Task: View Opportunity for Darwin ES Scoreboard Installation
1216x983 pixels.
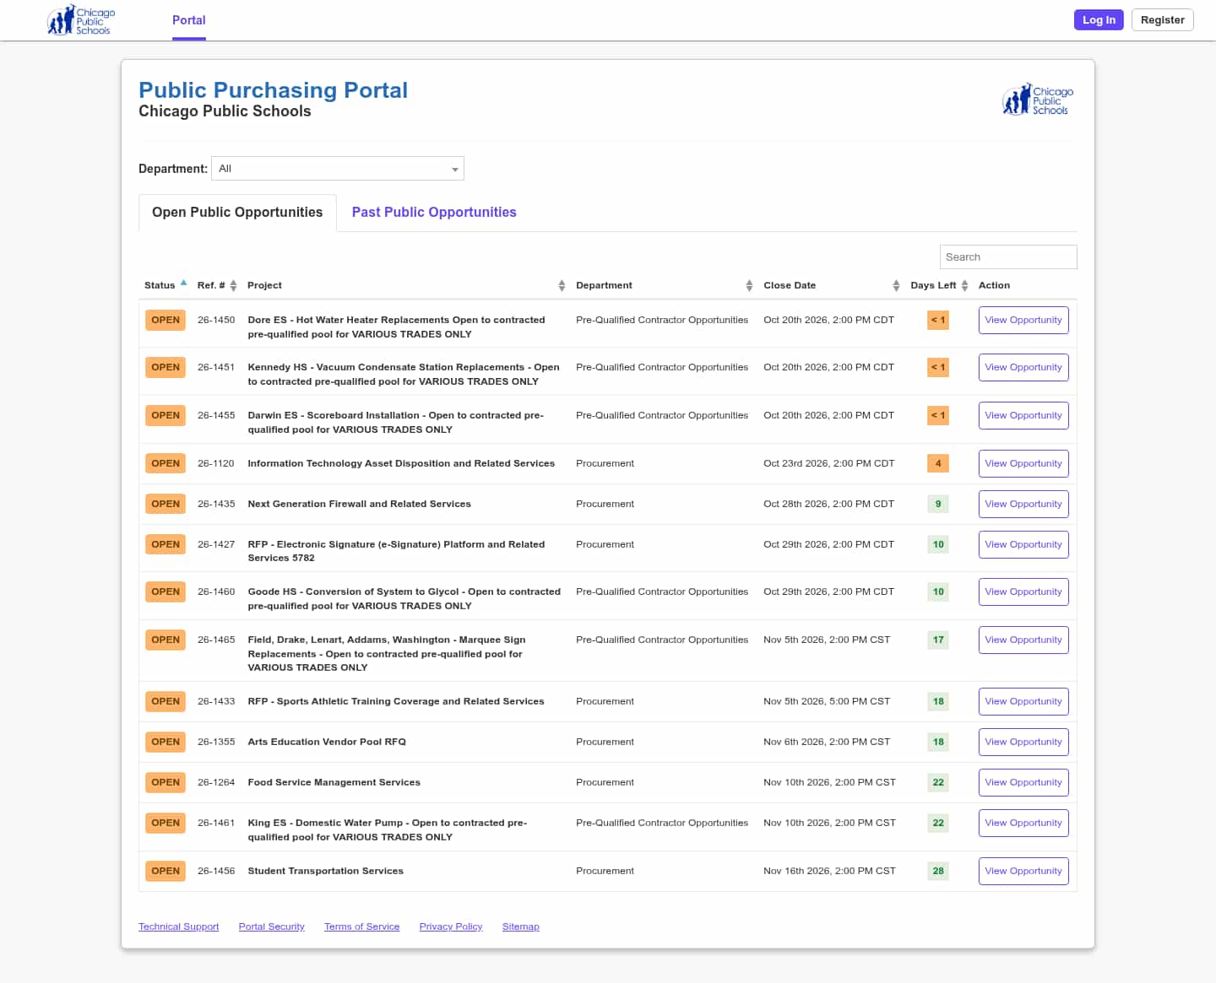Action: pyautogui.click(x=1023, y=416)
